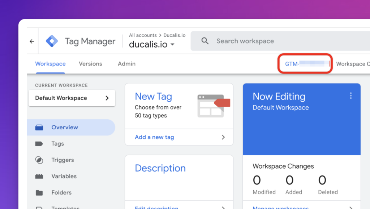The height and width of the screenshot is (209, 370).
Task: Switch to the Versions tab
Action: pos(90,64)
